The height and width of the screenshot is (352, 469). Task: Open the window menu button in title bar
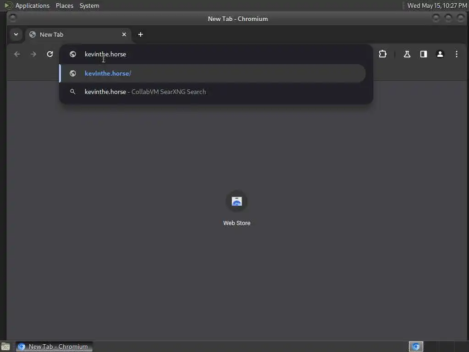[x=12, y=18]
